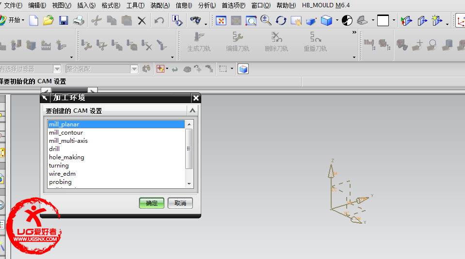The height and width of the screenshot is (259, 465).
Task: Click the 重播刀轨 replay toolpath icon
Action: tap(315, 42)
